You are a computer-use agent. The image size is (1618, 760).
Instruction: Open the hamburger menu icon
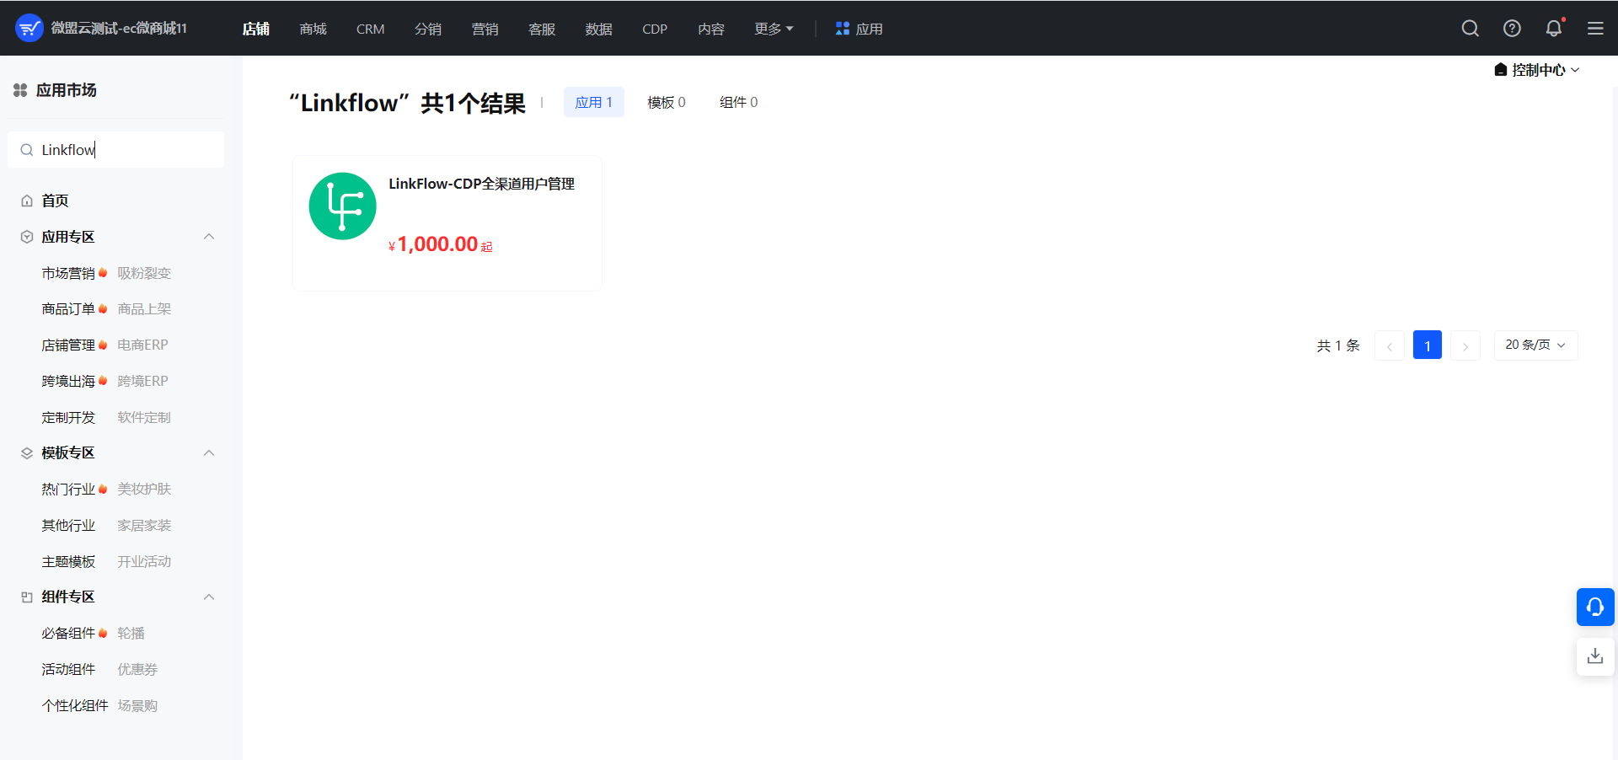point(1595,29)
